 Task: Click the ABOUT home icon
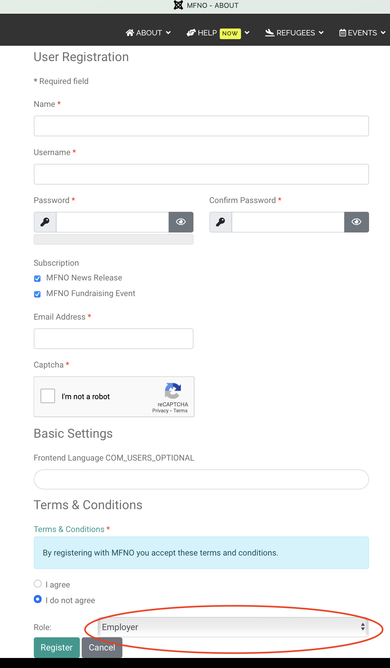pos(130,33)
